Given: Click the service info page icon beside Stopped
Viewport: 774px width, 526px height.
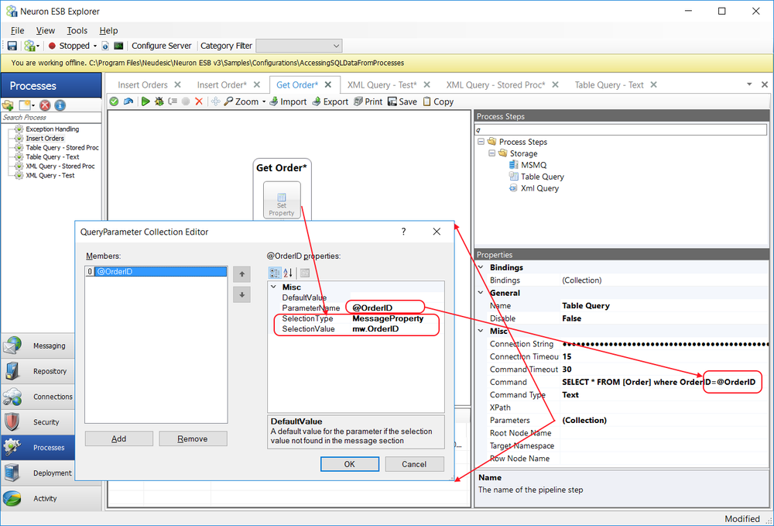Looking at the screenshot, I should tap(105, 46).
